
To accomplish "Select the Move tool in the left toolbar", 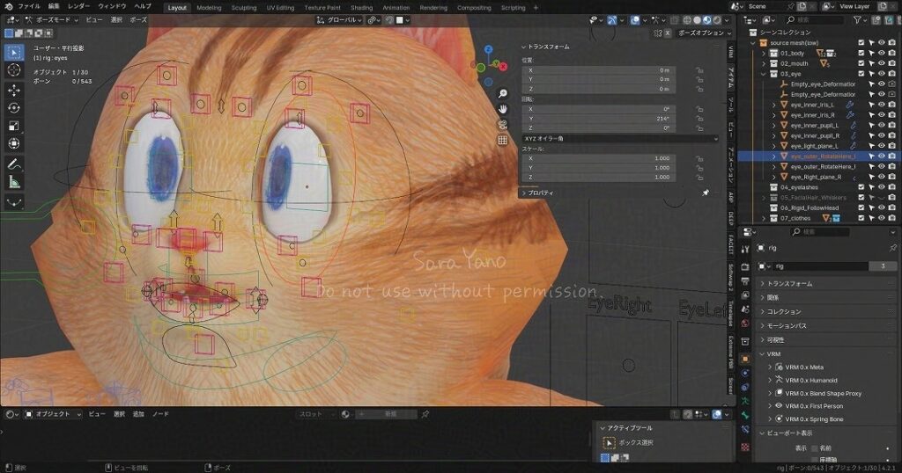I will pos(14,90).
